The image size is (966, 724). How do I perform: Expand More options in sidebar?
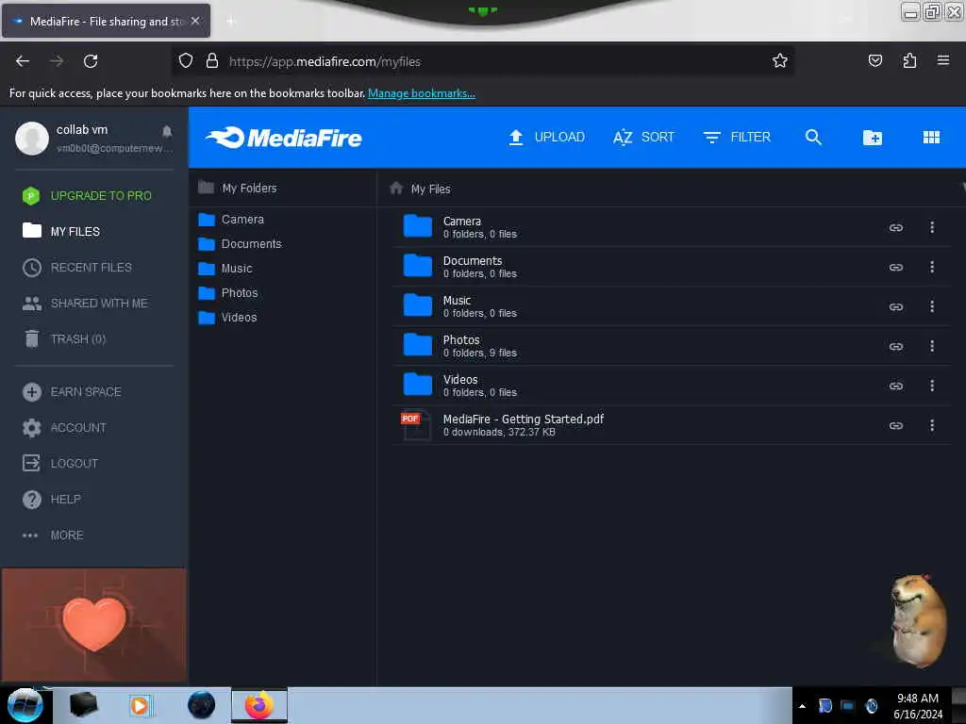(53, 535)
